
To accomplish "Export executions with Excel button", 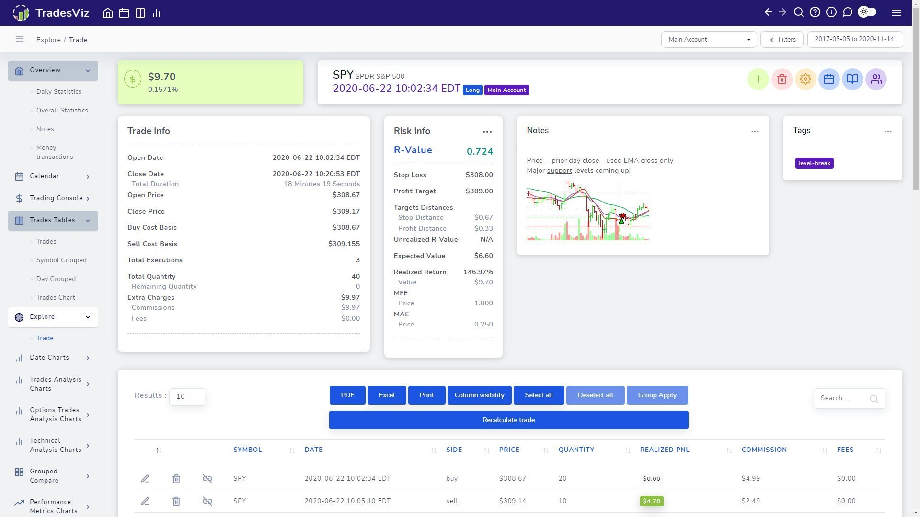I will pyautogui.click(x=387, y=395).
